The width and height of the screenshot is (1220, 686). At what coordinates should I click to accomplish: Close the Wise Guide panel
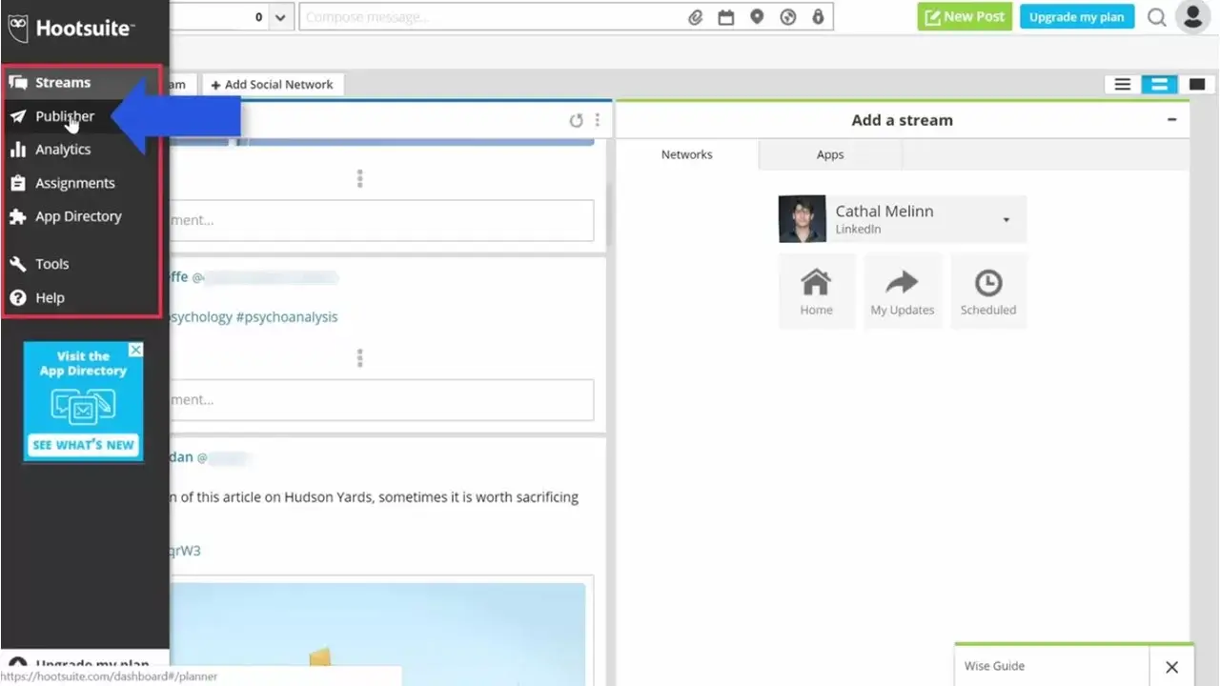(x=1171, y=667)
